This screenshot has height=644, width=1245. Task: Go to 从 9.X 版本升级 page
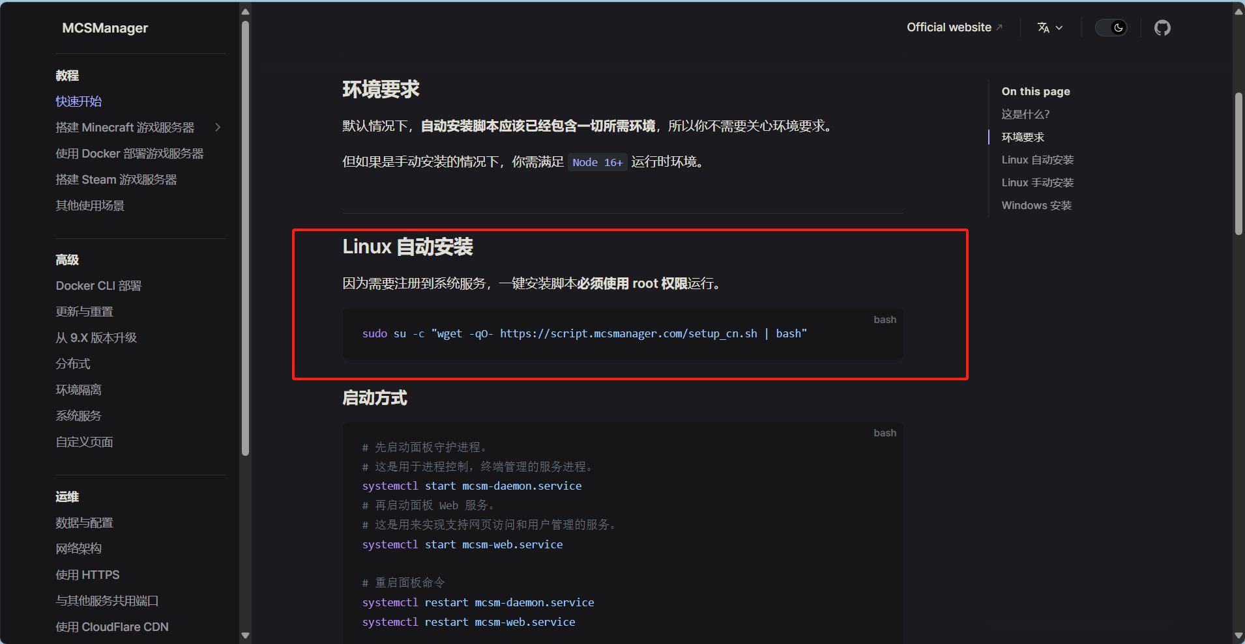(96, 338)
